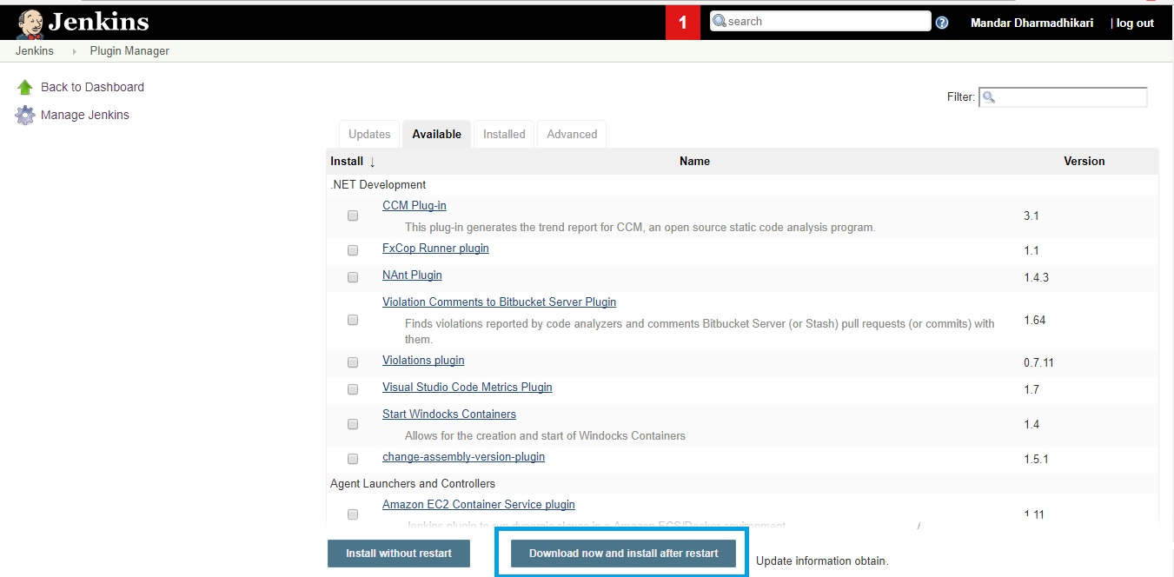The height and width of the screenshot is (577, 1174).
Task: Click the green Back to Dashboard arrow icon
Action: [25, 87]
